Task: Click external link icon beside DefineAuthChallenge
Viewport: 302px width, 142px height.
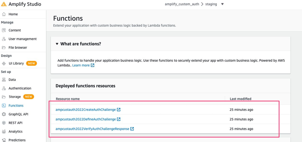Action: 119,119
